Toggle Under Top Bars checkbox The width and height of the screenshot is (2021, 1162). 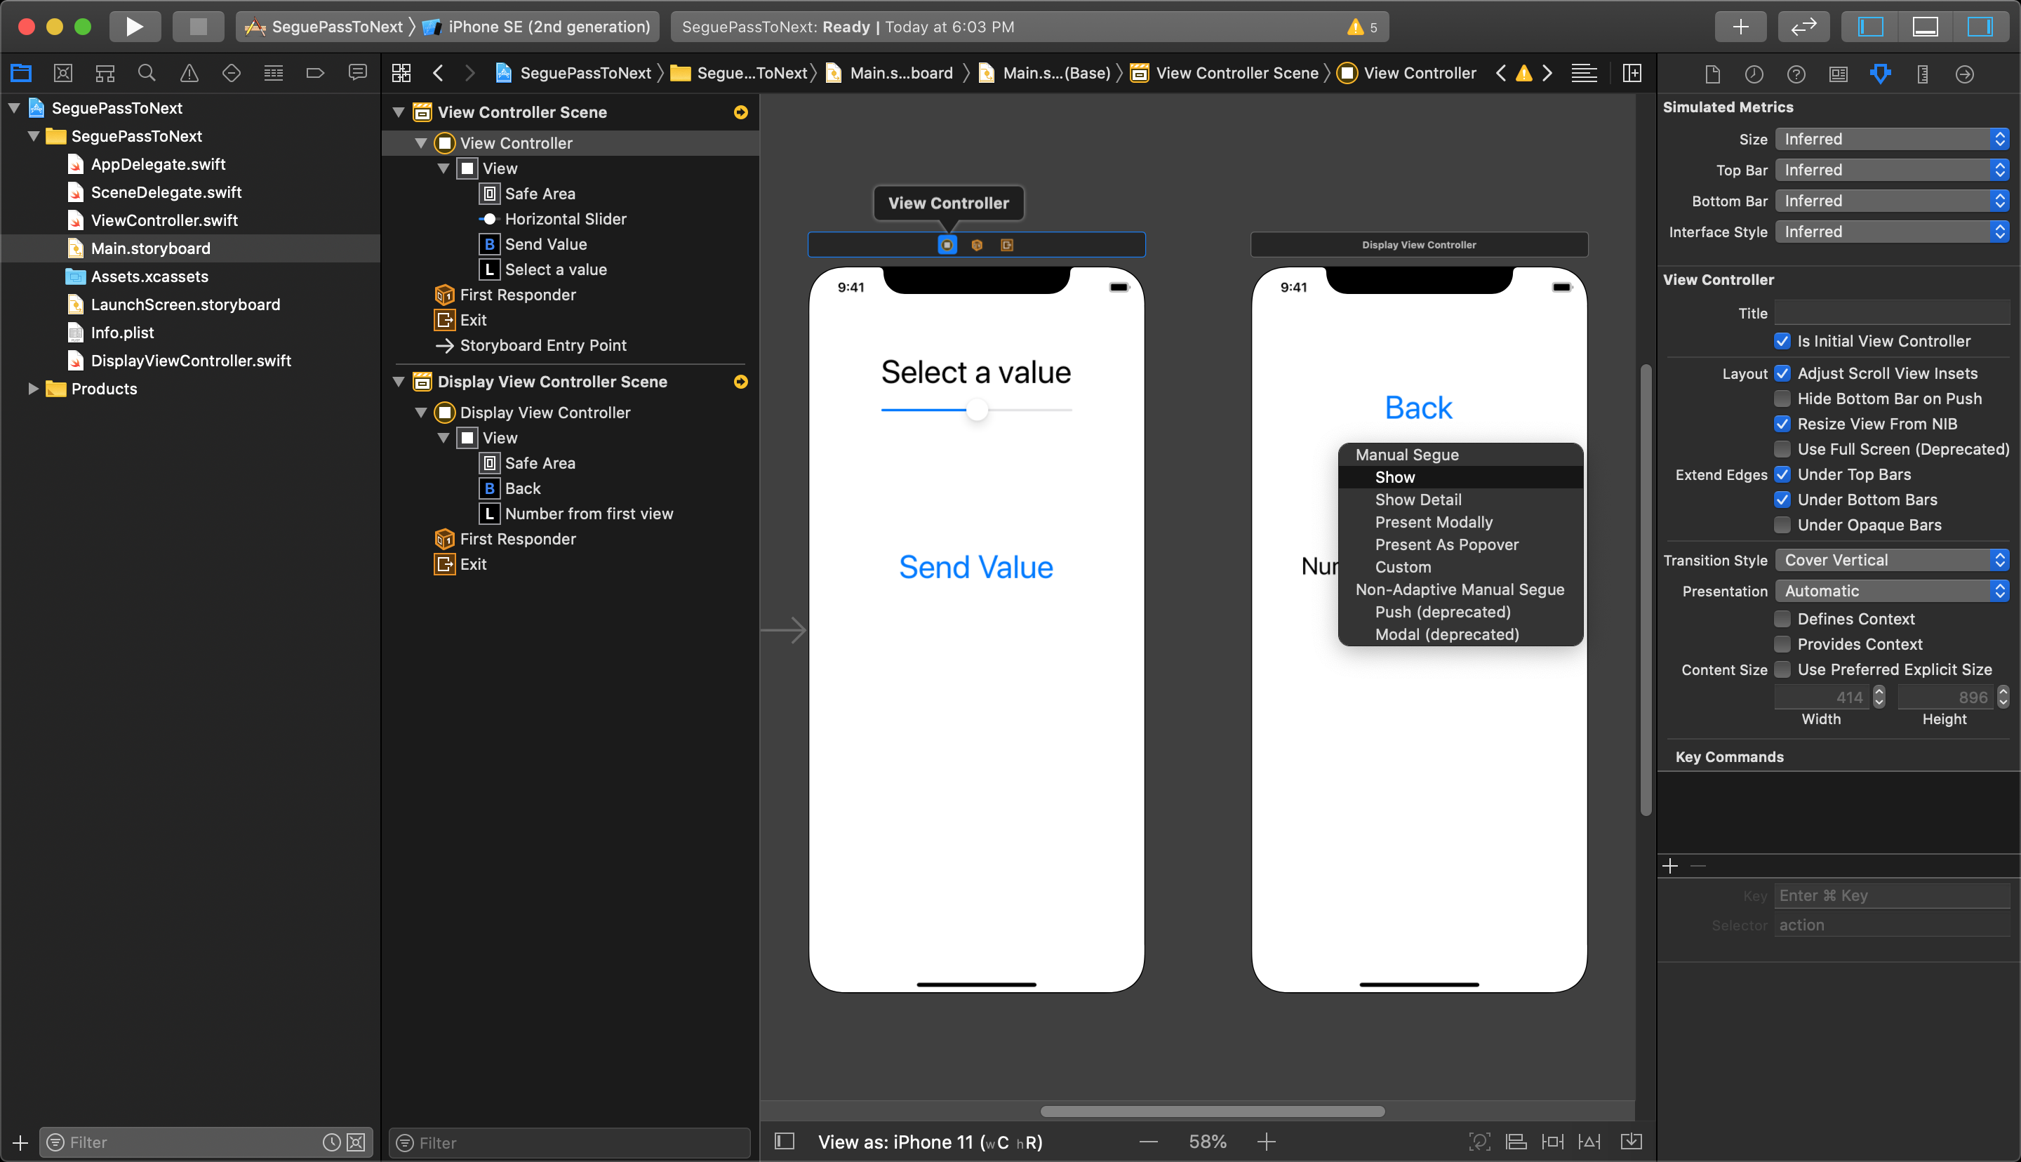pyautogui.click(x=1782, y=474)
